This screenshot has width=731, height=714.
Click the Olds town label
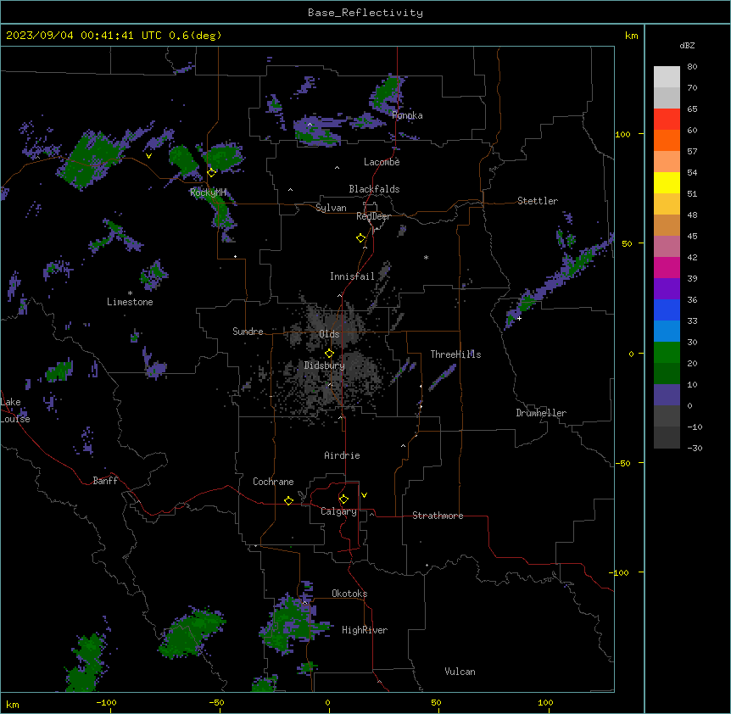coord(329,334)
